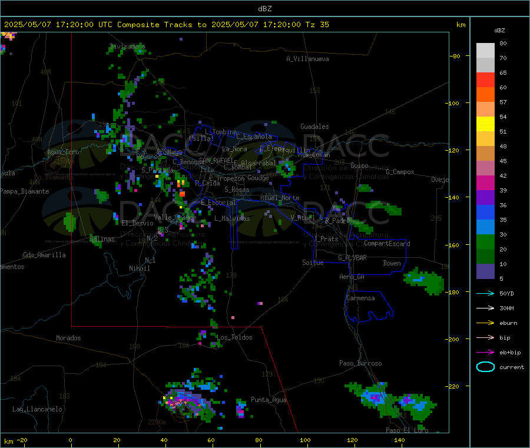
Task: Click the yellow eburn arrow legend icon
Action: (485, 323)
